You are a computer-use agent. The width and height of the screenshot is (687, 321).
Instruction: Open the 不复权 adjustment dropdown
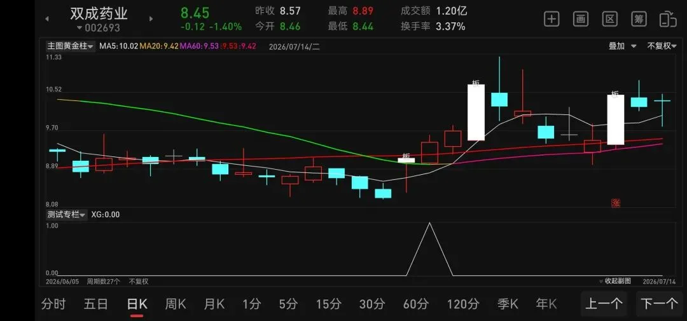pyautogui.click(x=662, y=46)
